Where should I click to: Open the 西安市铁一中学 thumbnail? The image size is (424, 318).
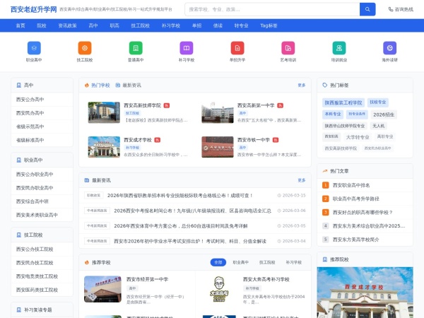pyautogui.click(x=218, y=147)
